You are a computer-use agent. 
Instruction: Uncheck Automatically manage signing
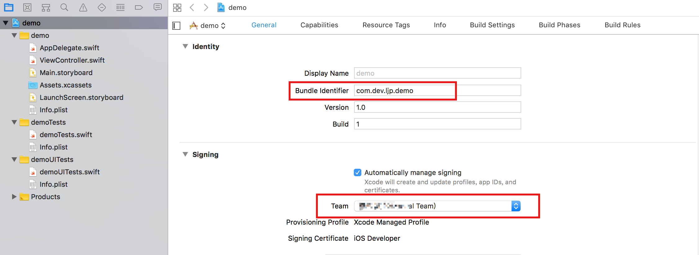[x=358, y=172]
